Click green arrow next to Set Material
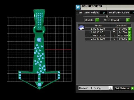134x100 pixels. (x=133, y=88)
